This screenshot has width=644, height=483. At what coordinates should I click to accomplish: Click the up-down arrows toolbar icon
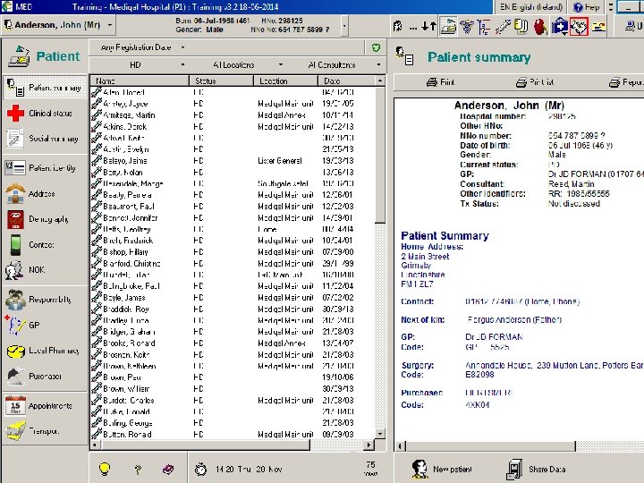pos(428,26)
